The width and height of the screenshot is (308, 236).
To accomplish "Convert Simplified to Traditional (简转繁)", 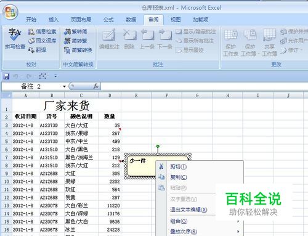I will click(76, 41).
